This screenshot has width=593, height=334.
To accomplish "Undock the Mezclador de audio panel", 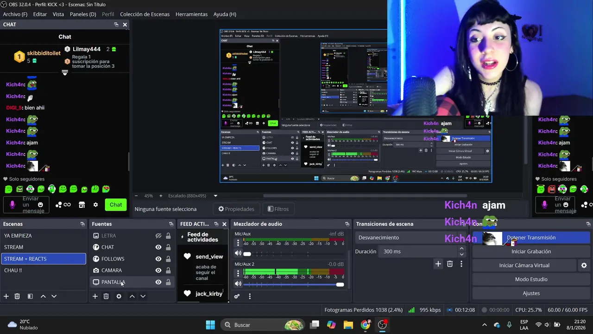I will click(x=347, y=224).
